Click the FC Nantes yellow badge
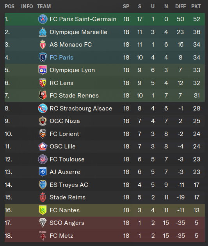The height and width of the screenshot is (246, 208). pos(43,210)
